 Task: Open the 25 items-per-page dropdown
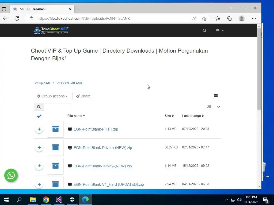(x=214, y=107)
